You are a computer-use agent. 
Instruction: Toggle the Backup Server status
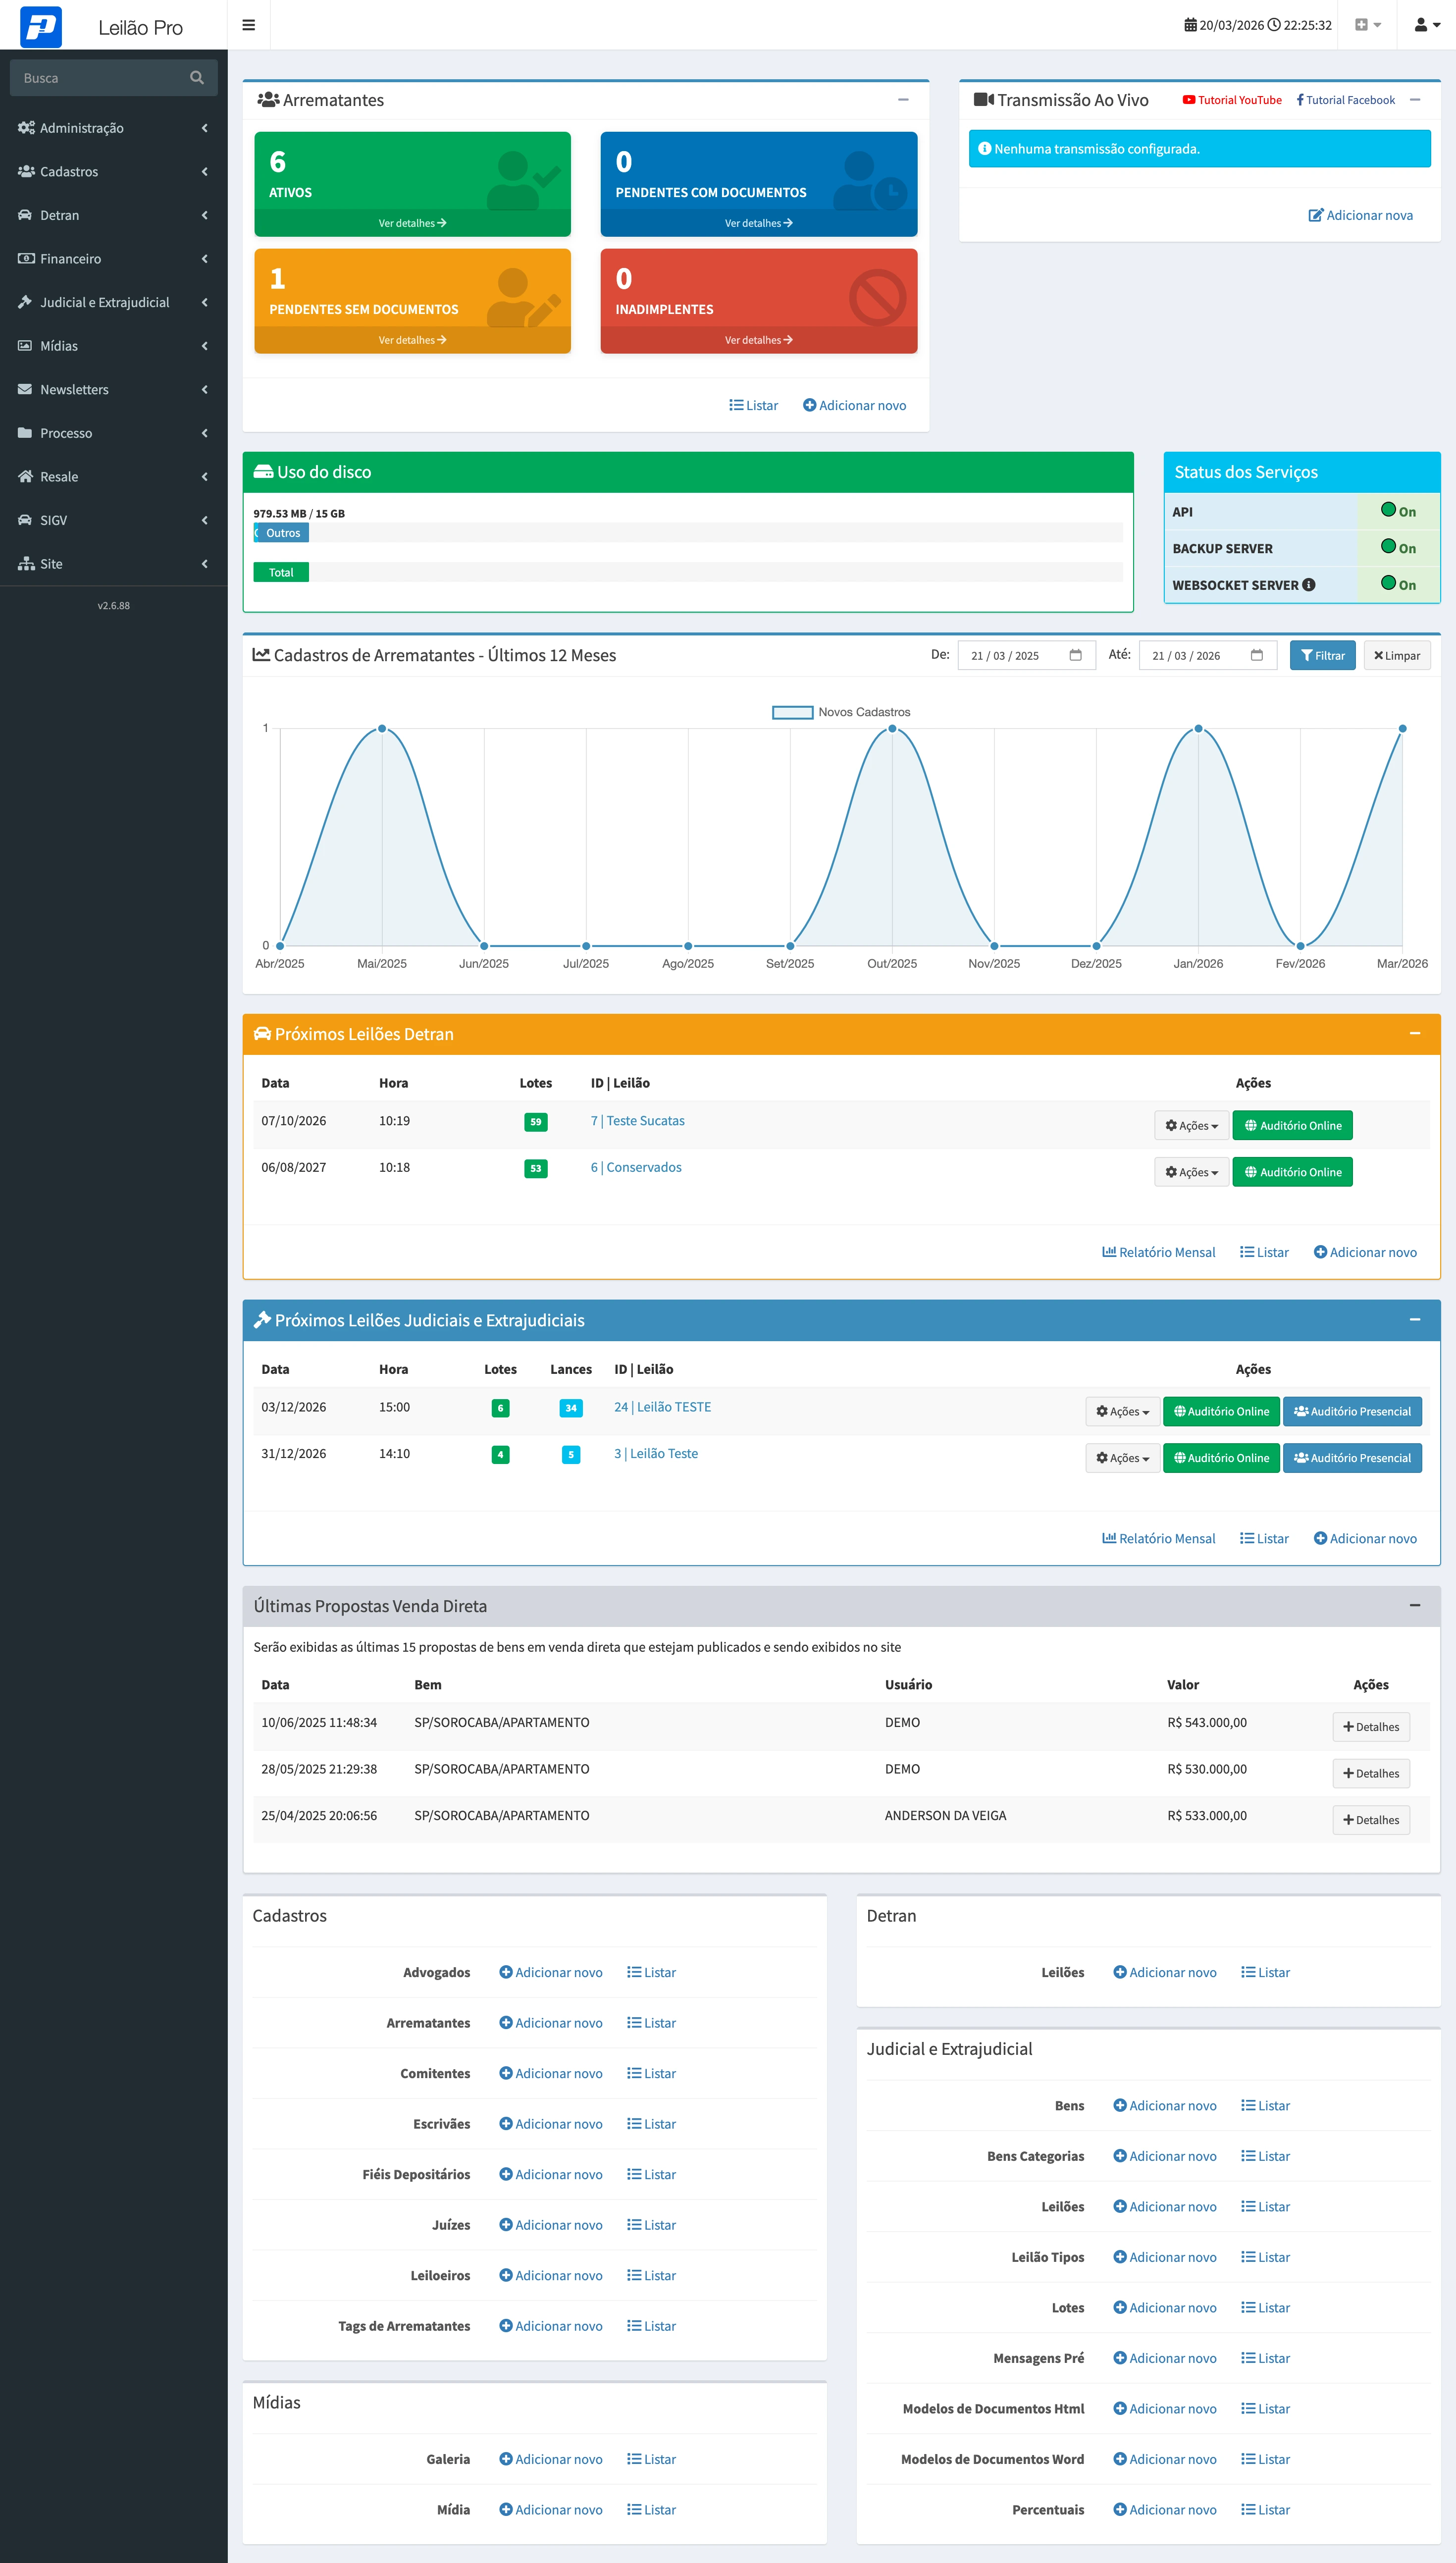point(1387,547)
